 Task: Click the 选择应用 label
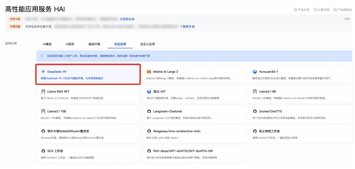click(x=11, y=44)
